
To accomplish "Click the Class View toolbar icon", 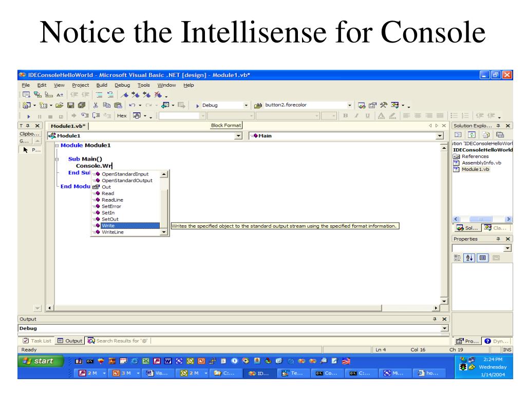I will (395, 105).
